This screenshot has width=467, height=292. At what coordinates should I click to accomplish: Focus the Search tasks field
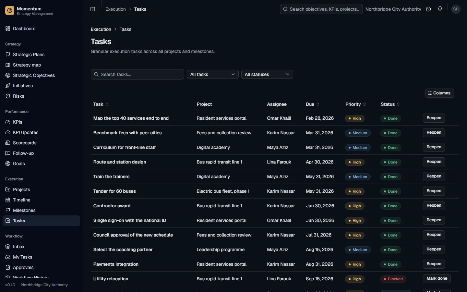pyautogui.click(x=138, y=74)
